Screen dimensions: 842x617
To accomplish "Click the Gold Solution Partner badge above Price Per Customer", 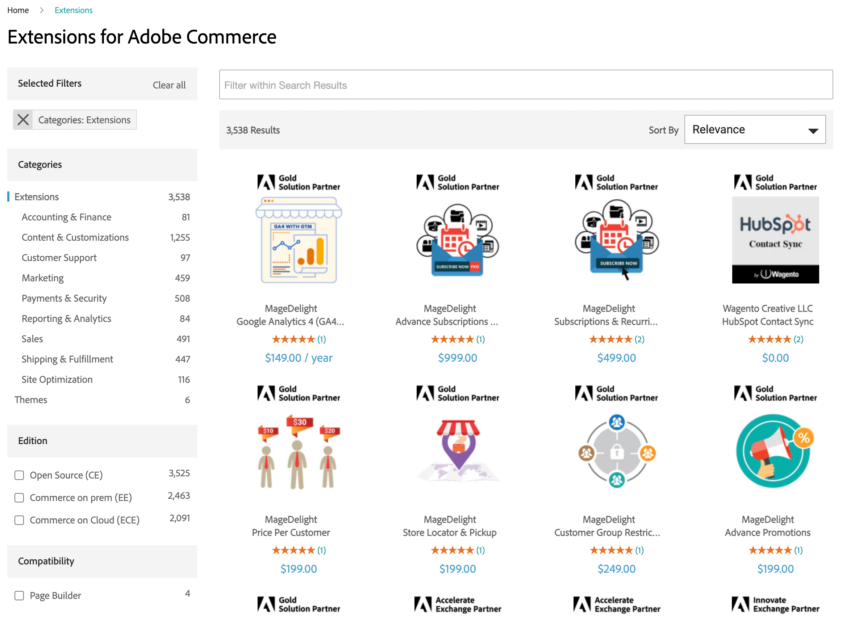I will click(x=299, y=393).
